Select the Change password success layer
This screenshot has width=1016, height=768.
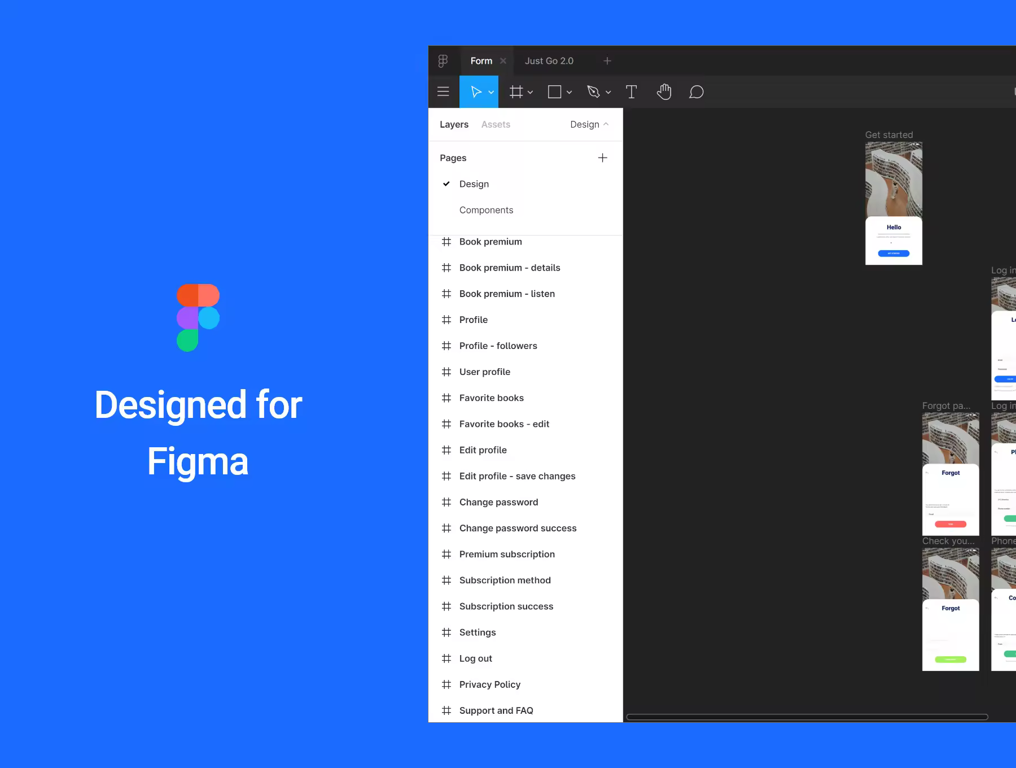518,528
